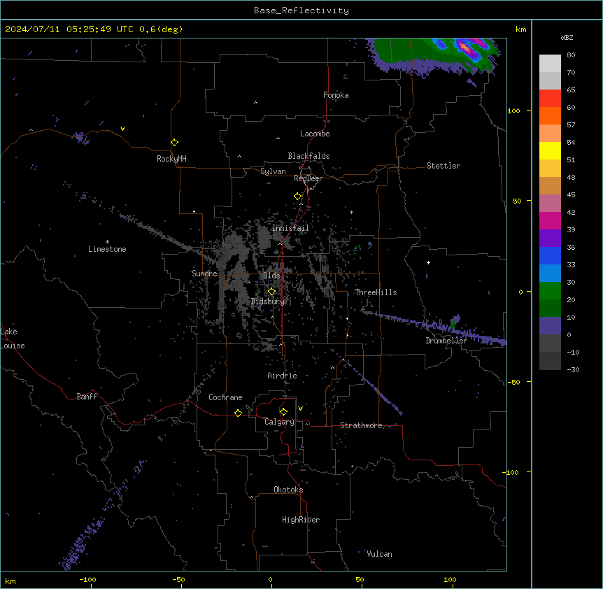Select the Vulcan label
The image size is (603, 589).
380,554
